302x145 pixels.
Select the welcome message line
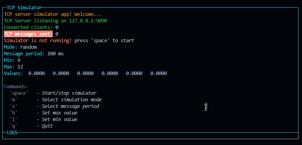tap(53, 14)
